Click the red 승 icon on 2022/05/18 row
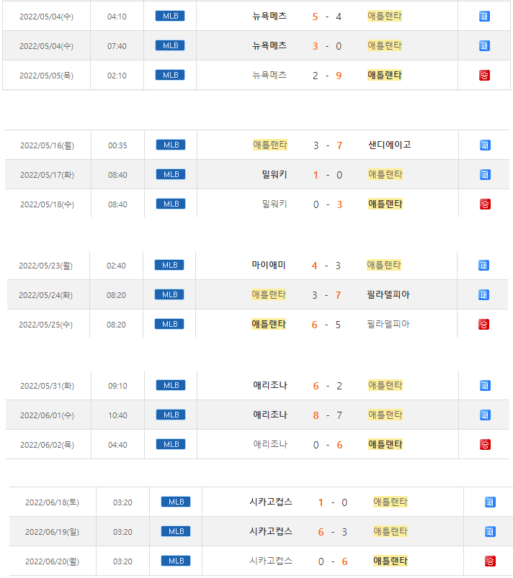 coord(485,204)
